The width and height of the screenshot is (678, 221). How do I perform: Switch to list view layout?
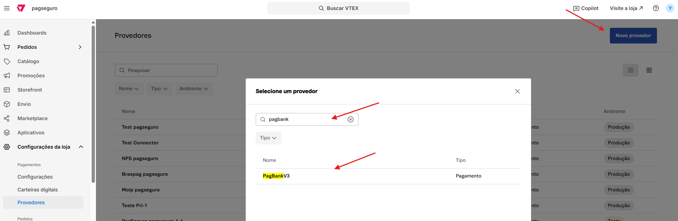631,70
